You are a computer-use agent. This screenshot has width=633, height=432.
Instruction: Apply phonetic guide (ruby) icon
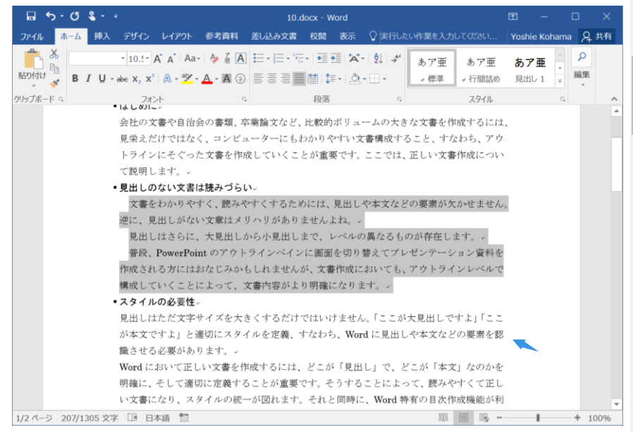(227, 59)
